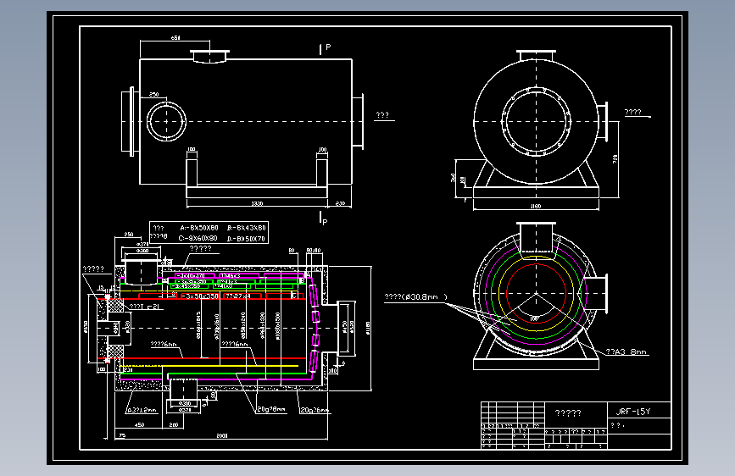Viewport: 735px width, 476px height.
Task: Select the ????(ø30.8mm) leader annotation
Action: (415, 296)
